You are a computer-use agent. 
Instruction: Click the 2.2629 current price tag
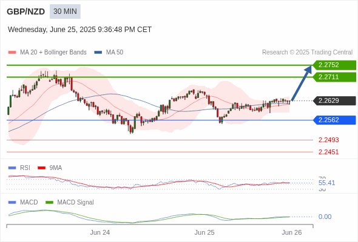pos(334,100)
